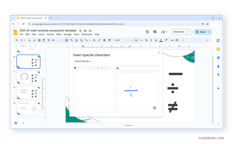Open the Help menu

[x=97, y=34]
